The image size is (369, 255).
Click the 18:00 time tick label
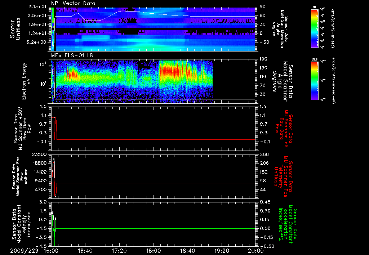click(154, 251)
